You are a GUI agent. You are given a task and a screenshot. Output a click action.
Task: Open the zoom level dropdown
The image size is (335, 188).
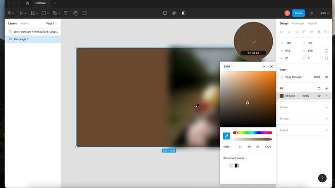point(325,13)
